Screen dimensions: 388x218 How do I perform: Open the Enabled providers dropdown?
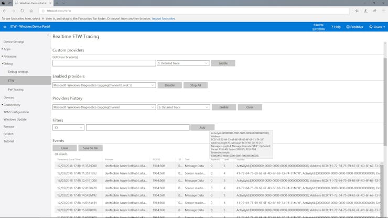coord(104,85)
